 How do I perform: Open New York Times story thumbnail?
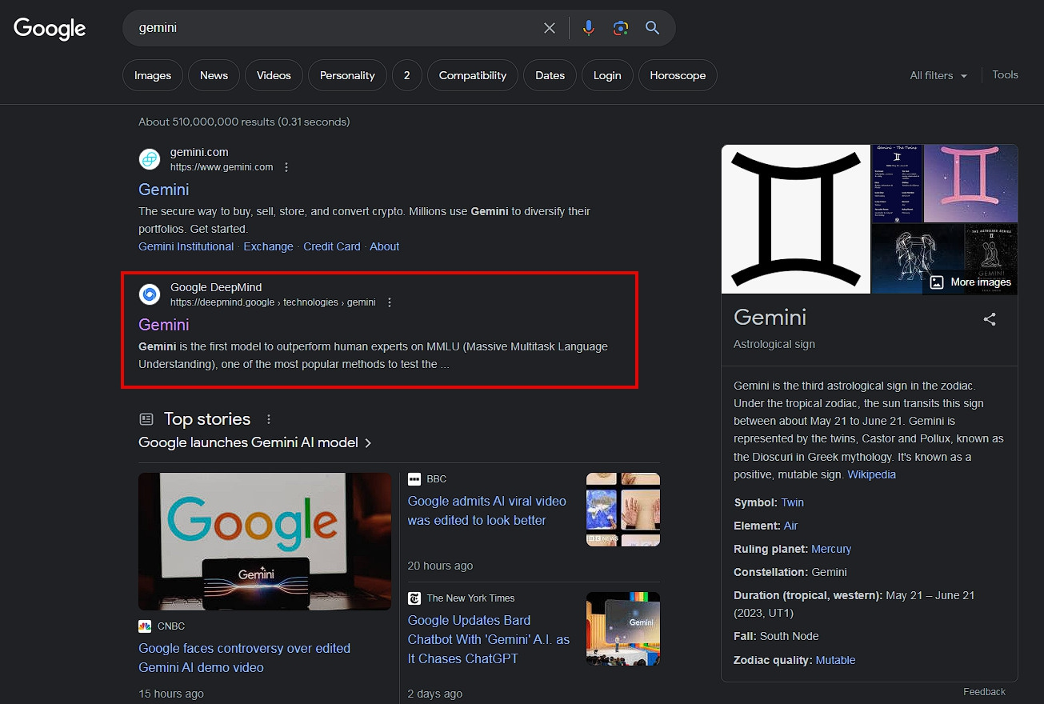[623, 629]
